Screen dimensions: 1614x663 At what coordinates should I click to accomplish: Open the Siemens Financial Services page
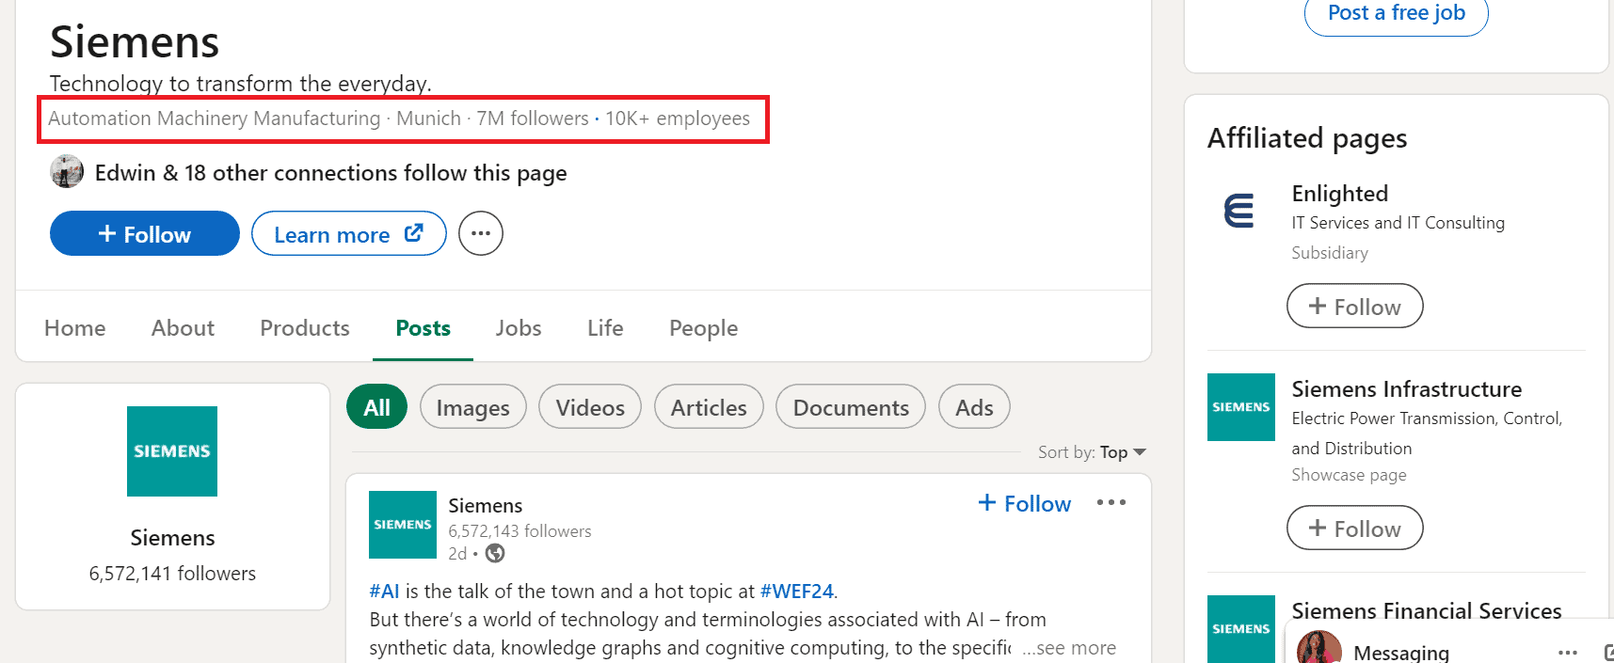tap(1426, 611)
